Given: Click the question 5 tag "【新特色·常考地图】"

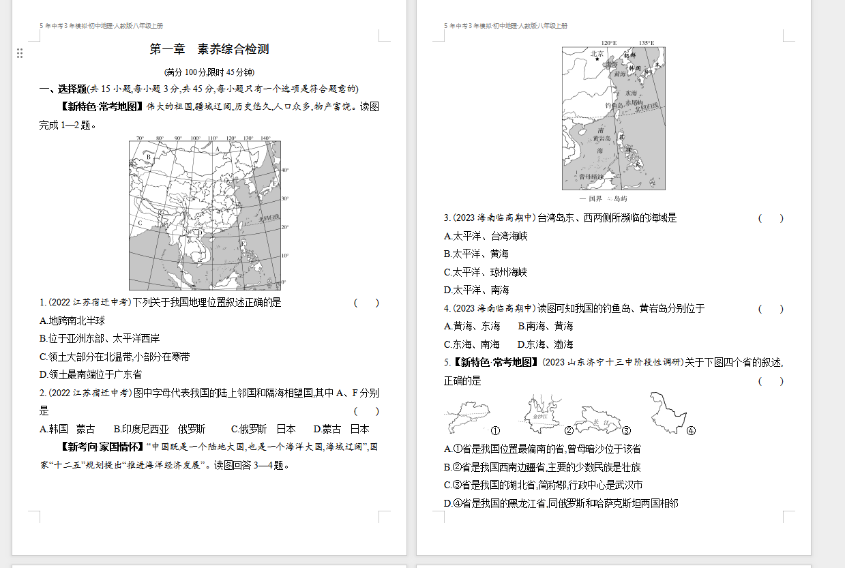Looking at the screenshot, I should tap(496, 362).
